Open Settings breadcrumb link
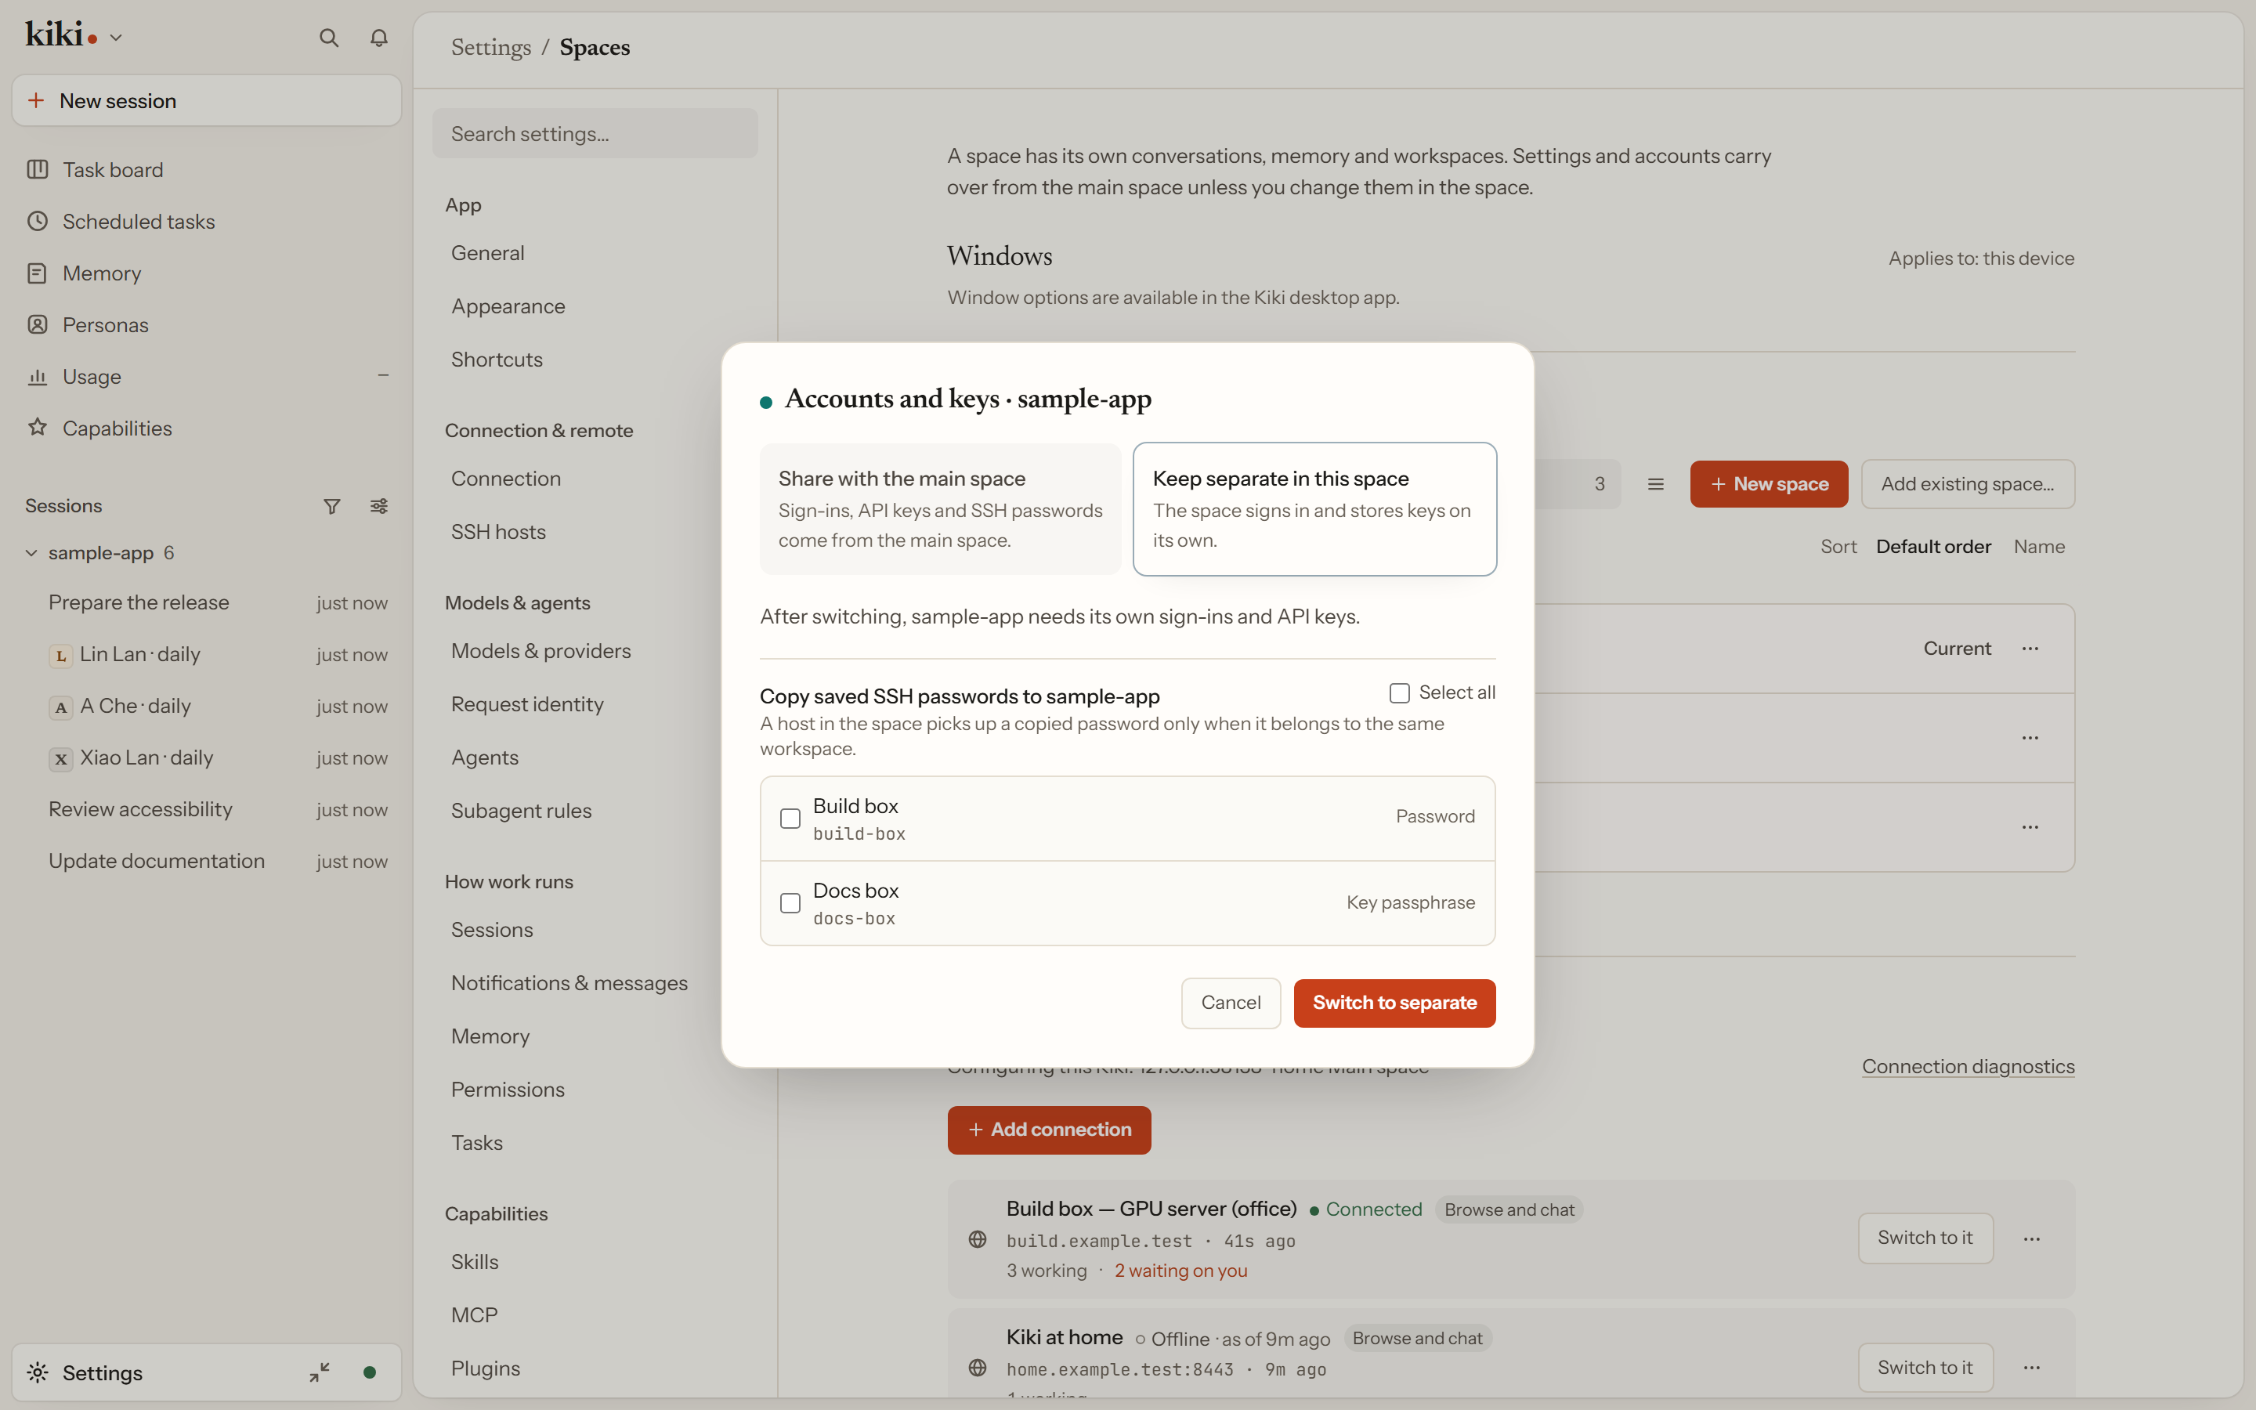 pyautogui.click(x=491, y=47)
